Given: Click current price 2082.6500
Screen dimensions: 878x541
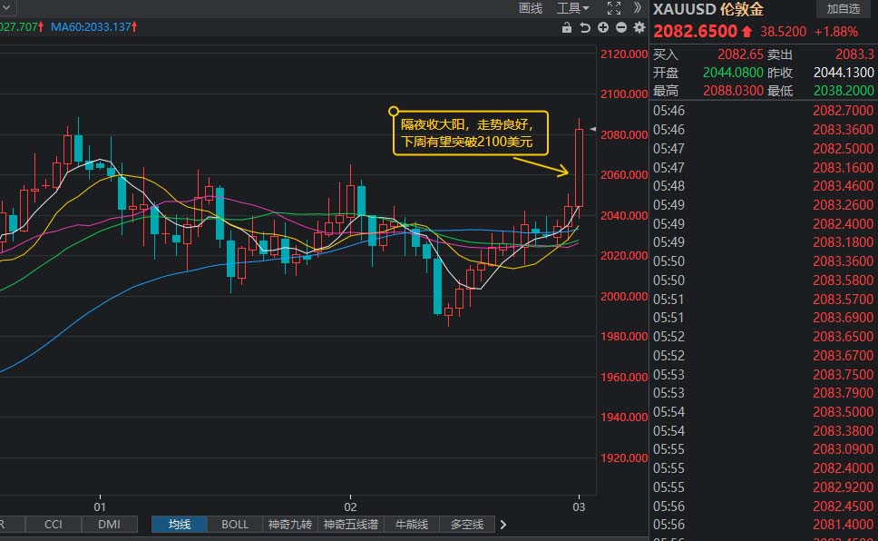Looking at the screenshot, I should [695, 32].
